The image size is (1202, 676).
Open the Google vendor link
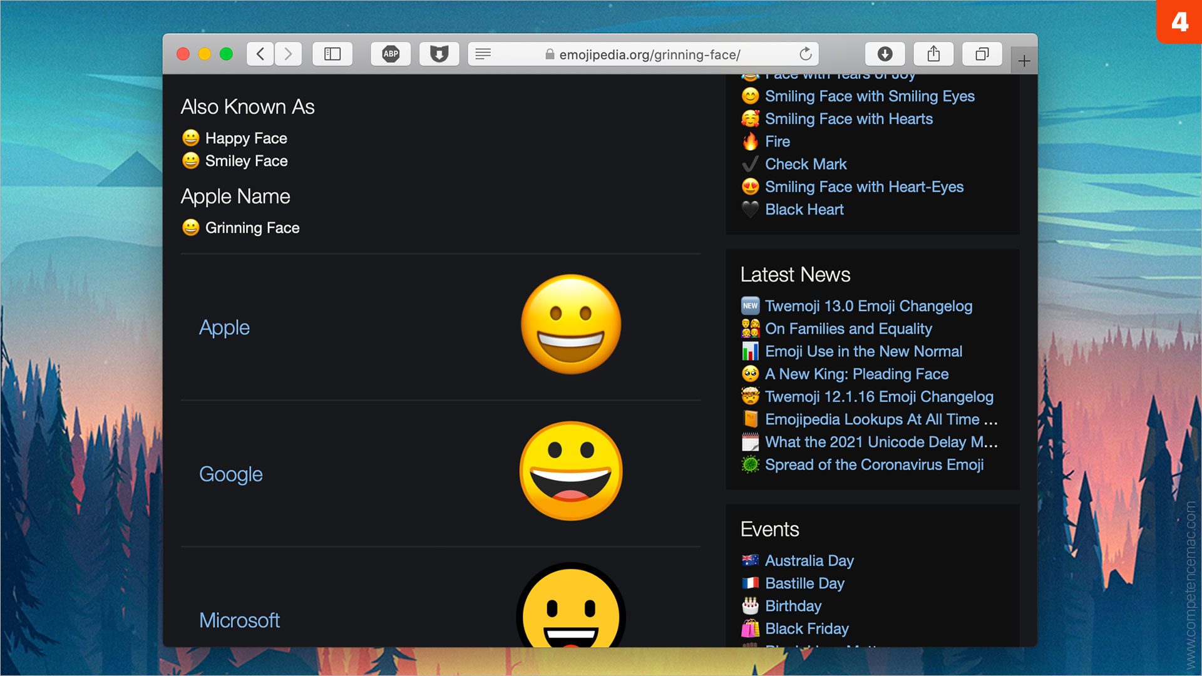(230, 474)
